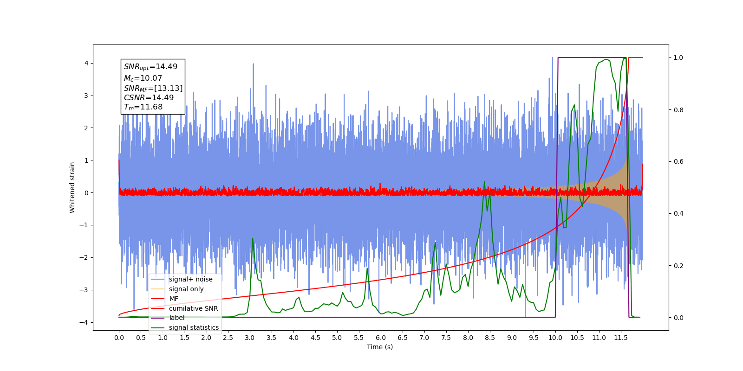Click the right y-axis tick label 0.6

click(678, 161)
